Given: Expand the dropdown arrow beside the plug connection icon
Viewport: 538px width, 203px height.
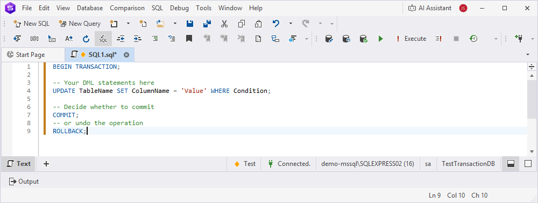Looking at the screenshot, I should (533, 39).
